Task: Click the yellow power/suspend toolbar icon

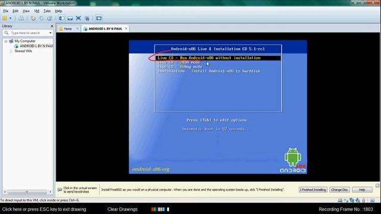Action: click(x=5, y=18)
